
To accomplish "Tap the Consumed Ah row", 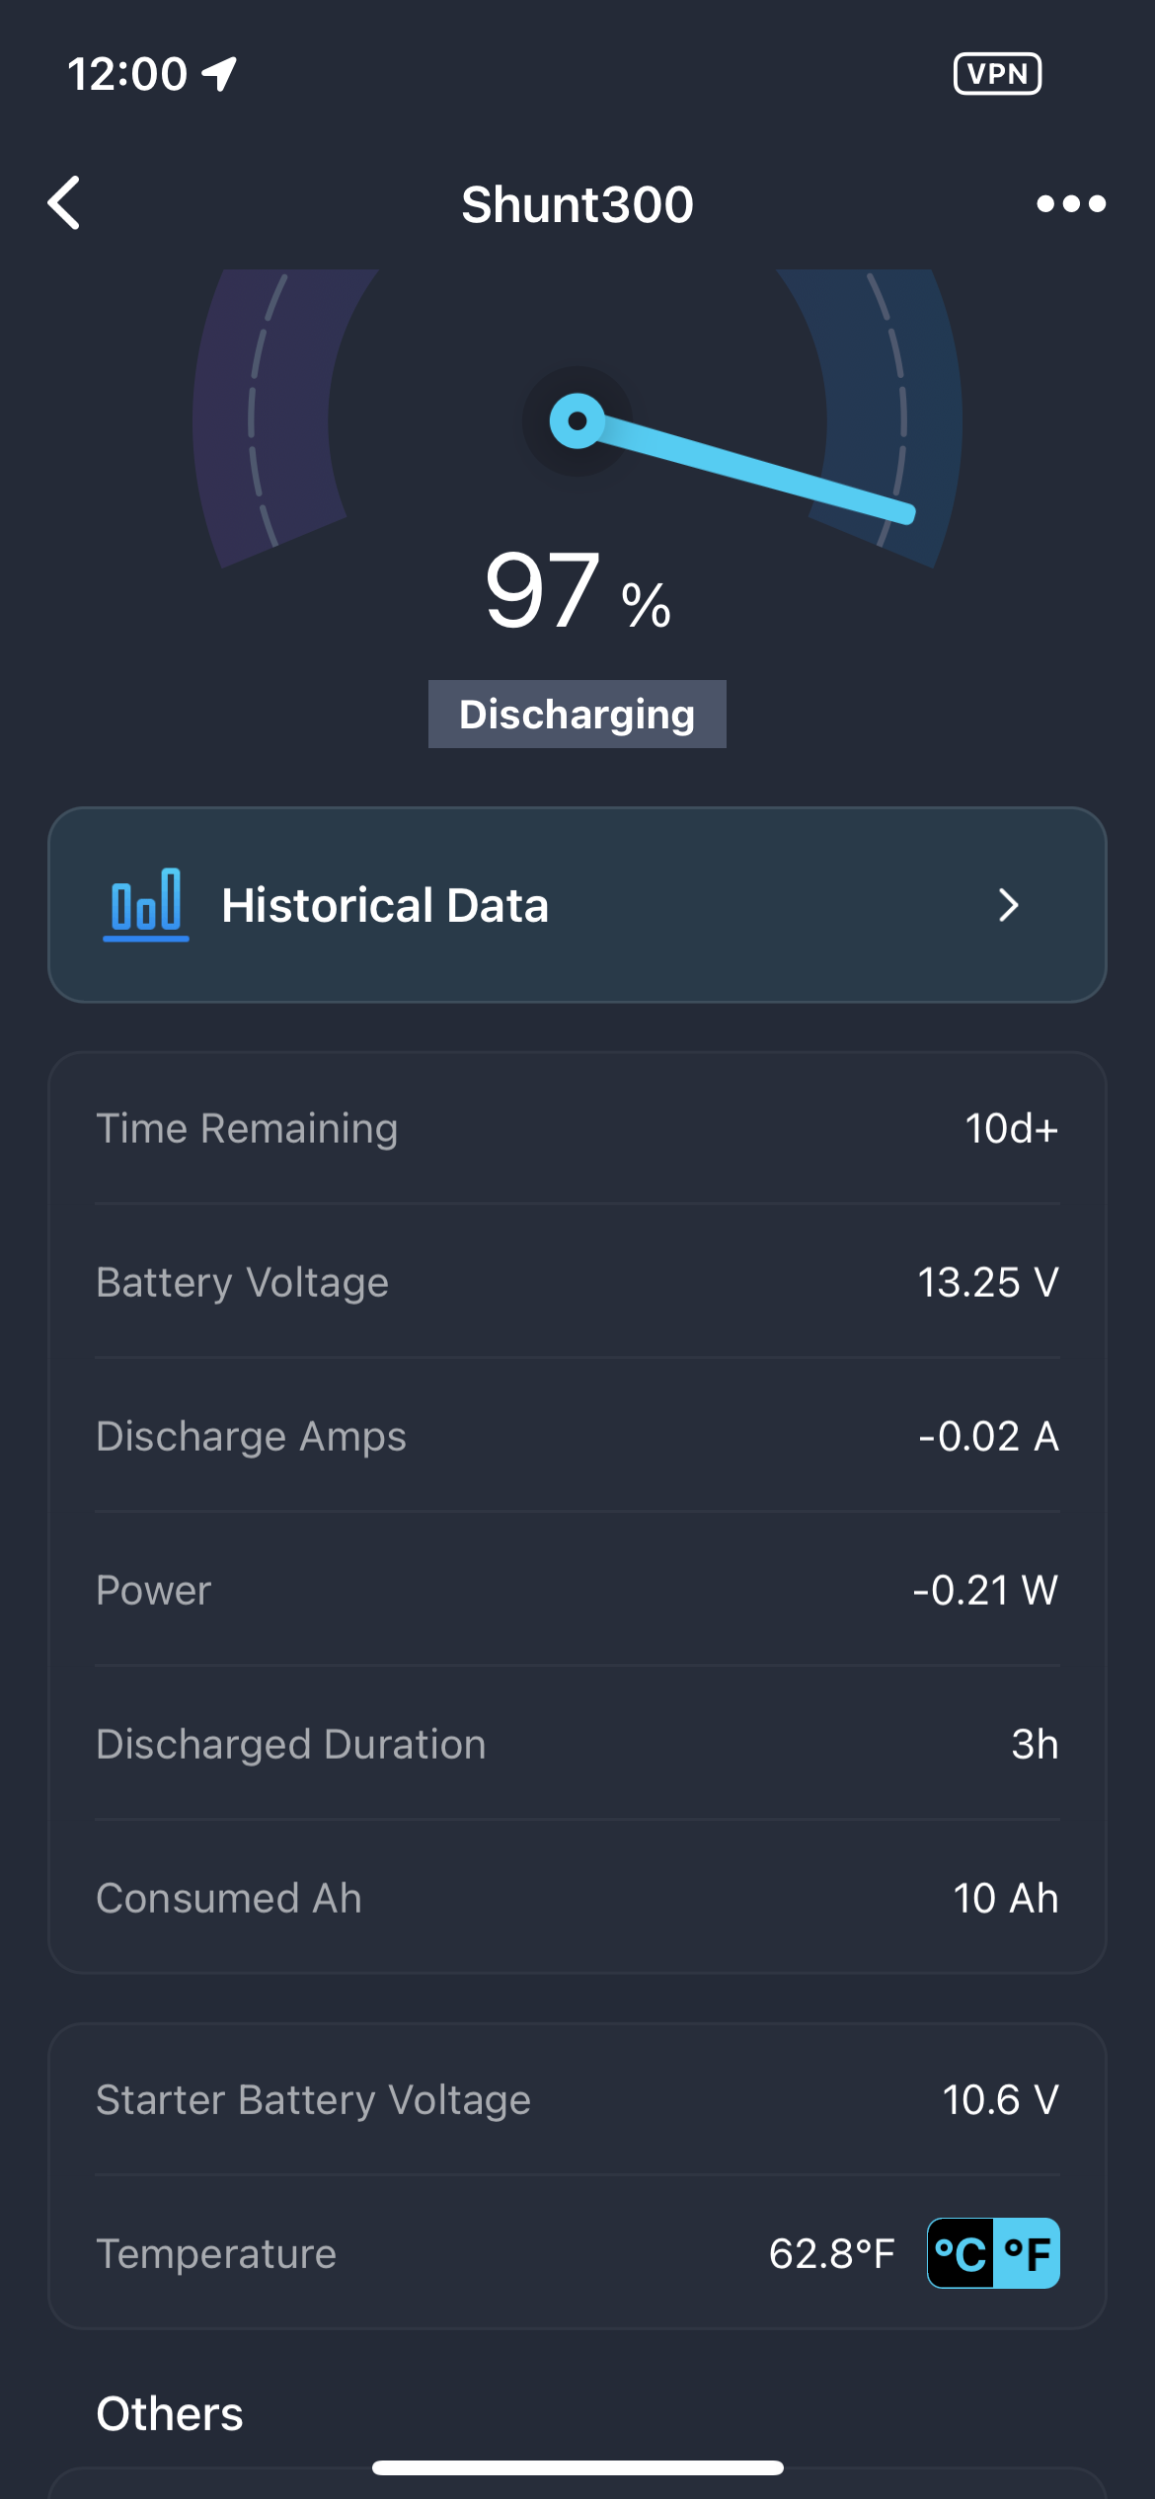I will (577, 1898).
